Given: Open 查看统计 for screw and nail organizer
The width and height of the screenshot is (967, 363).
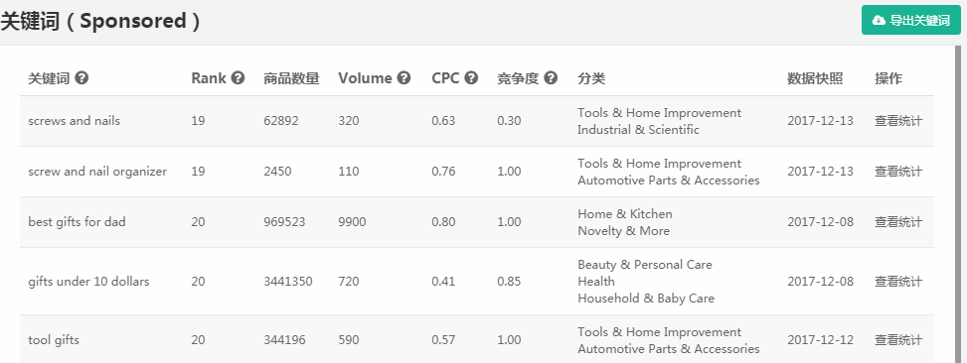Looking at the screenshot, I should click(898, 172).
